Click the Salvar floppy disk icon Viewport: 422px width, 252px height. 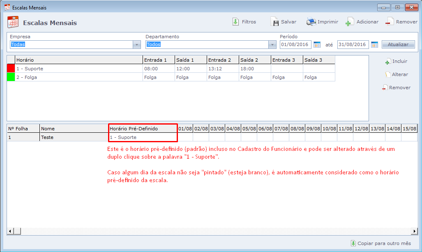pyautogui.click(x=274, y=22)
